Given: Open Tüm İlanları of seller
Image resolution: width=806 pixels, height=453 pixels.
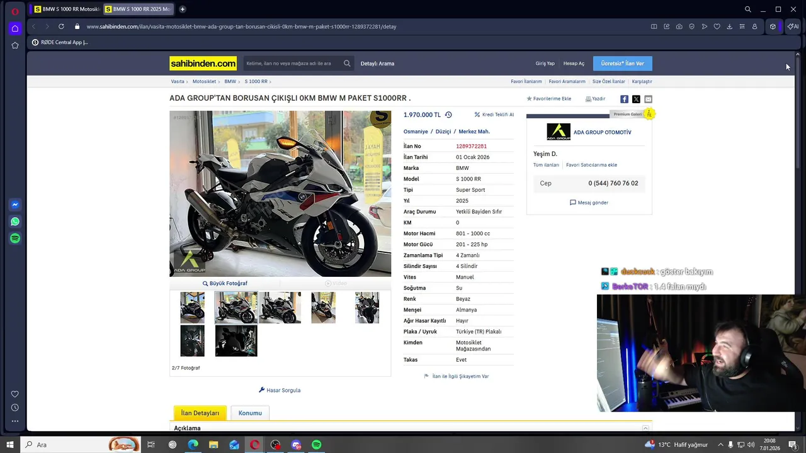Looking at the screenshot, I should 546,165.
